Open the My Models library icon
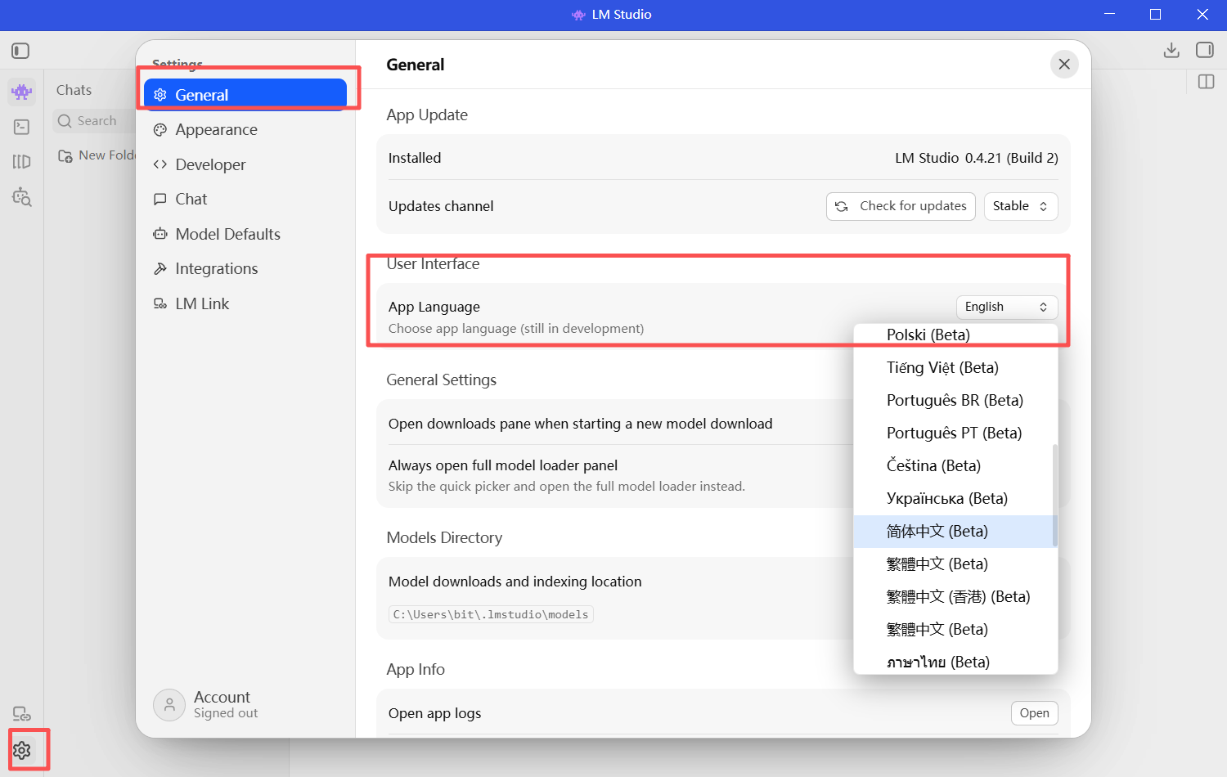Image resolution: width=1227 pixels, height=777 pixels. (x=22, y=162)
